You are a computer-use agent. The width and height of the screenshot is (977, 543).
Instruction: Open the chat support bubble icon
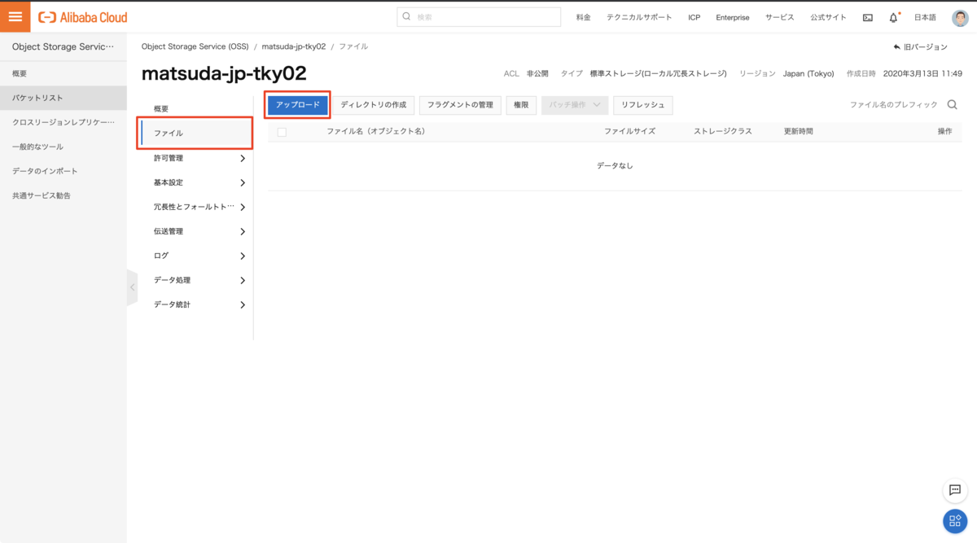[x=955, y=490]
